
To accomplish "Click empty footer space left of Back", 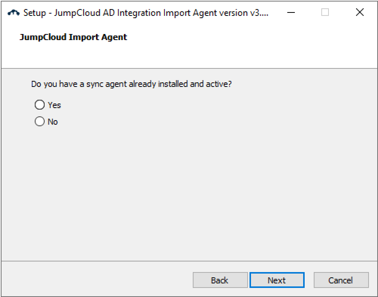I will point(94,280).
